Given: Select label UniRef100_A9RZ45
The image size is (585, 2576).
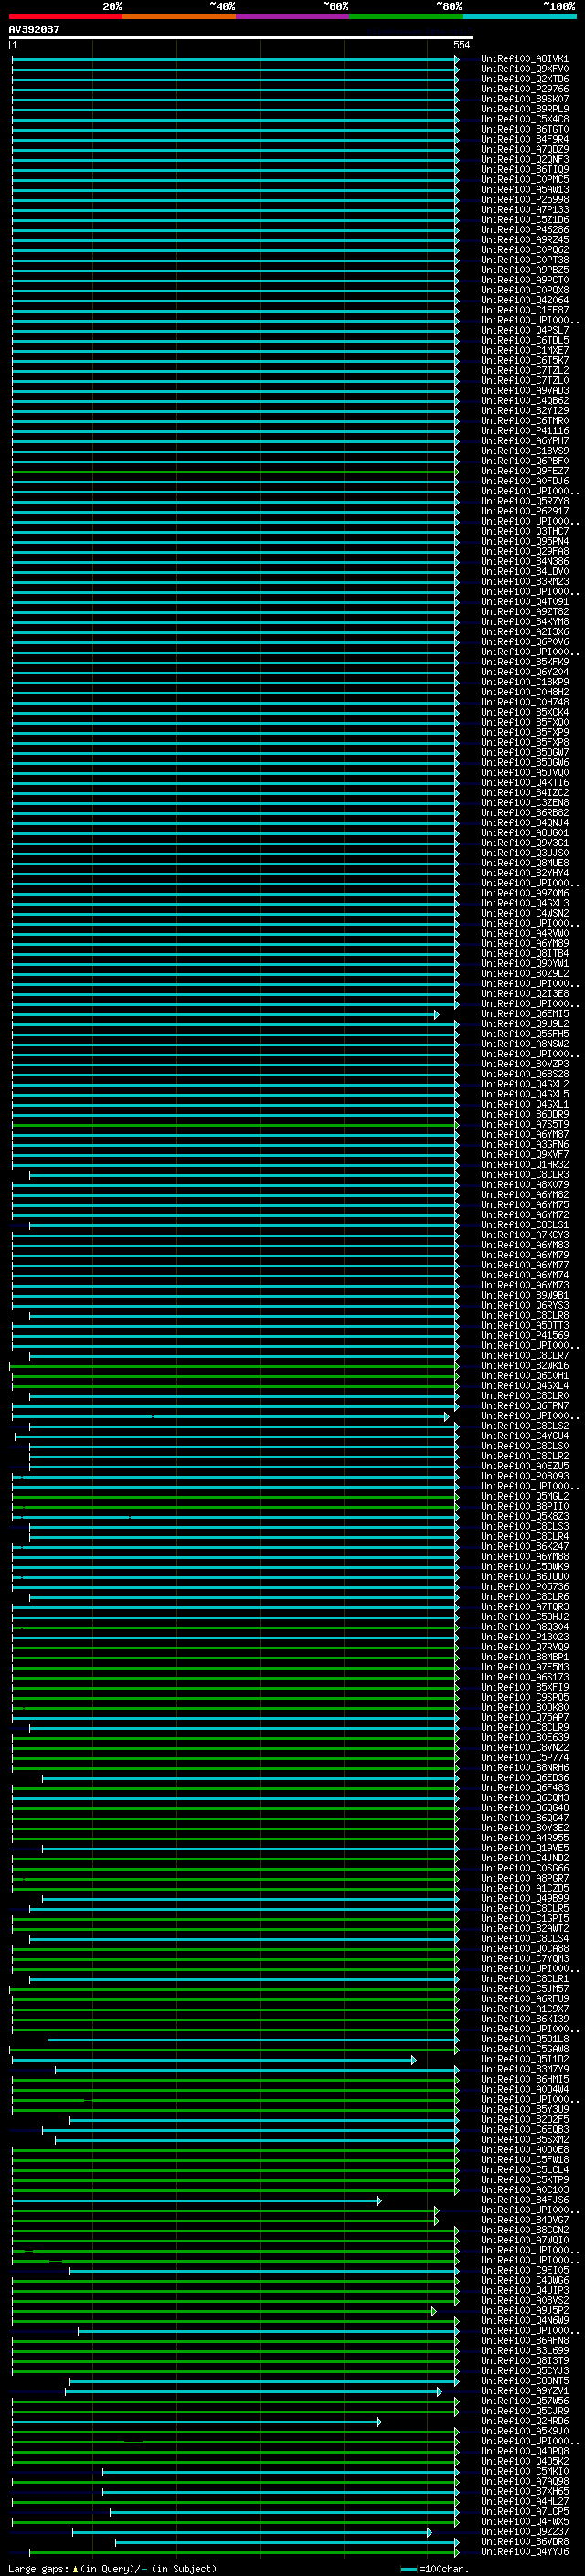Looking at the screenshot, I should (x=524, y=240).
